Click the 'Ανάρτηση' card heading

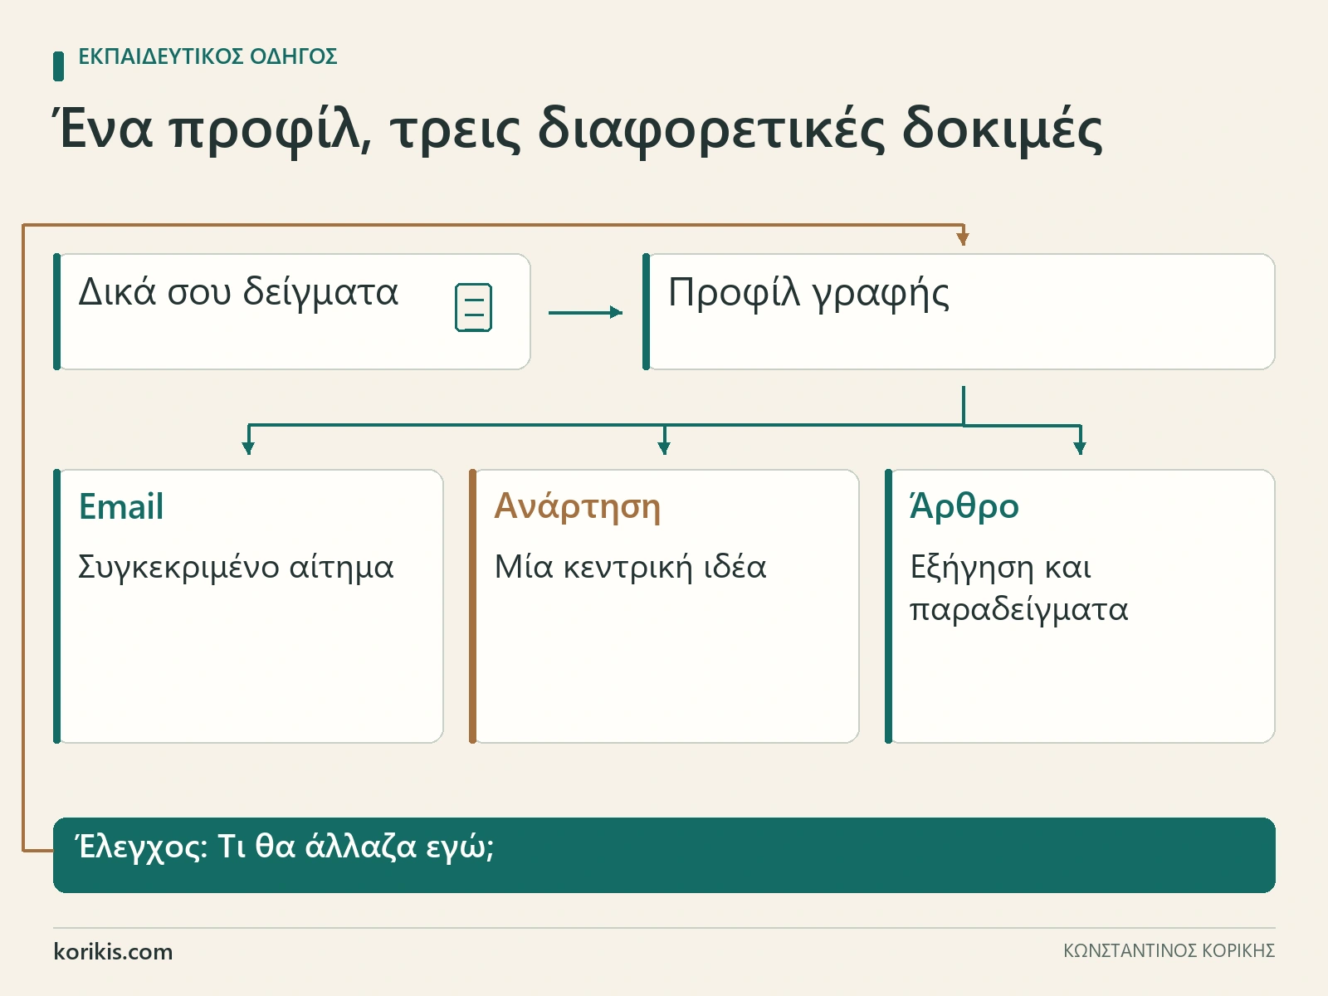coord(578,506)
